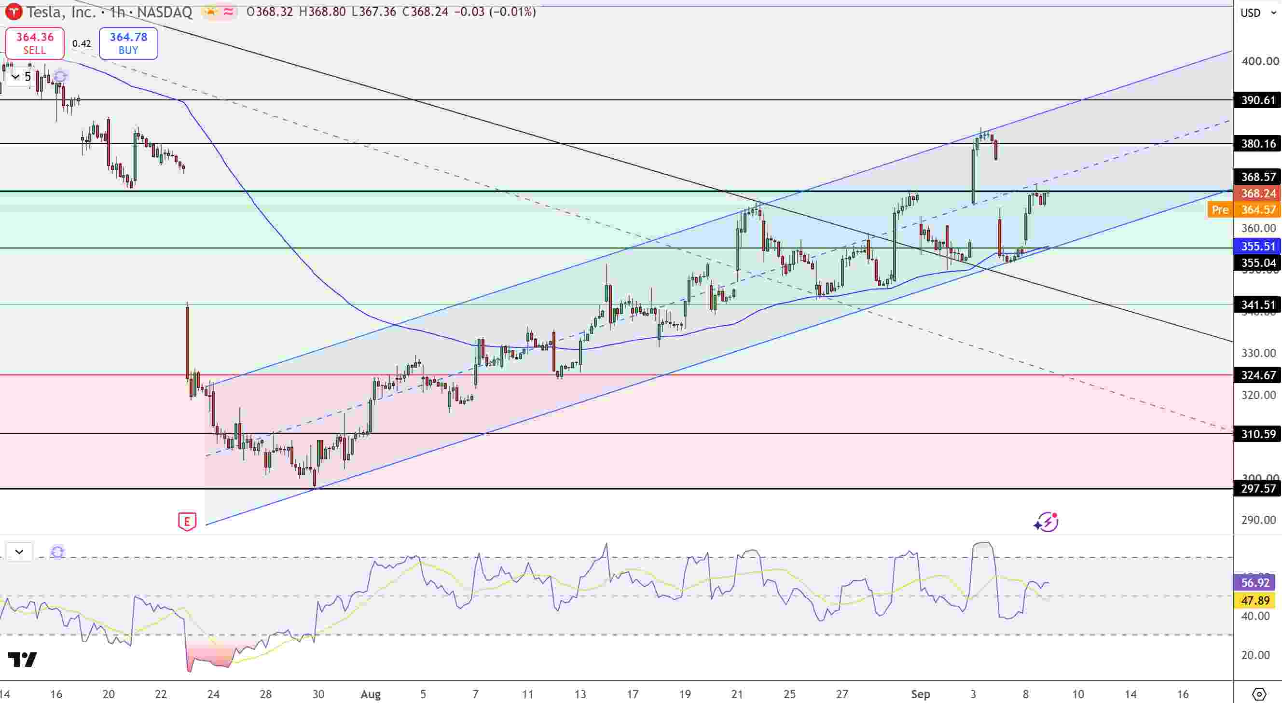Click the sun pre-market session icon
The image size is (1282, 703).
point(211,12)
